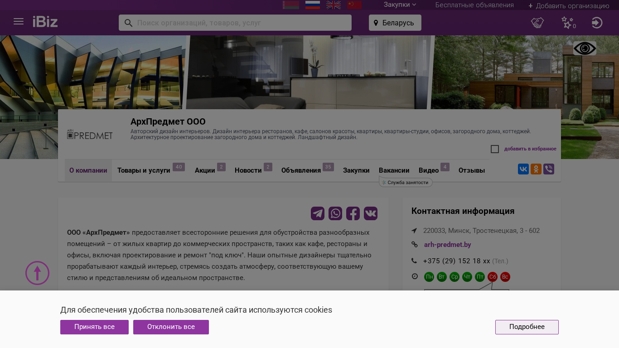Open the blue VK icon beside Odnoklassniki
The height and width of the screenshot is (348, 619).
(523, 169)
